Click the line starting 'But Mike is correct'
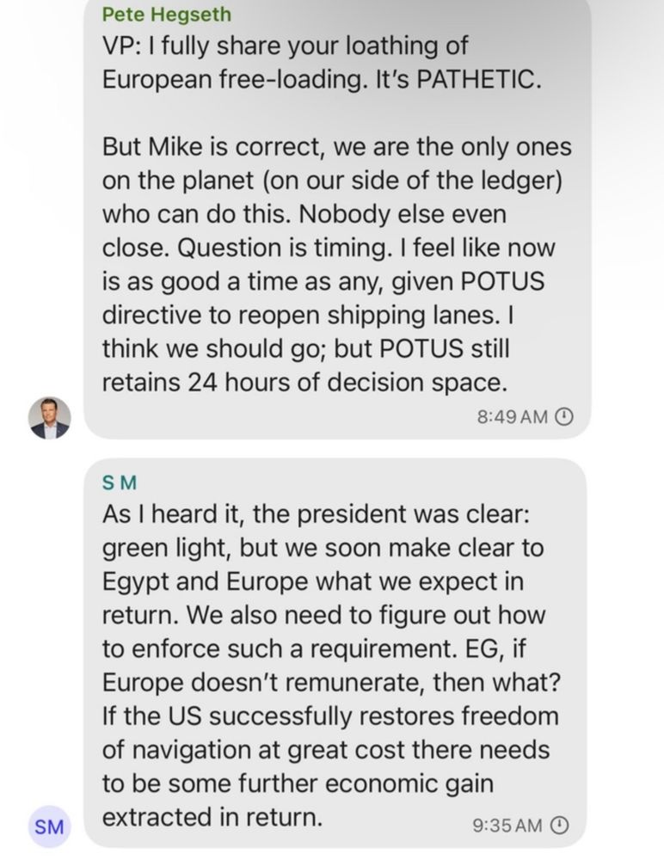This screenshot has width=664, height=860. point(337,147)
